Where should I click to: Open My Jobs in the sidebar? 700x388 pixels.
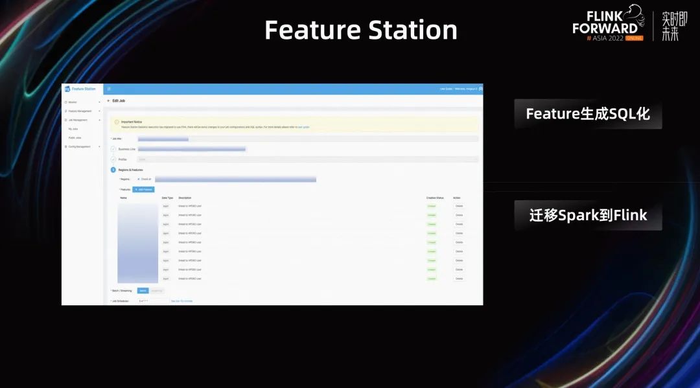73,129
